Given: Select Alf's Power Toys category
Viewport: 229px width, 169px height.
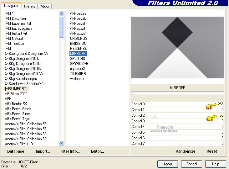Looking at the screenshot, I should [17, 119].
